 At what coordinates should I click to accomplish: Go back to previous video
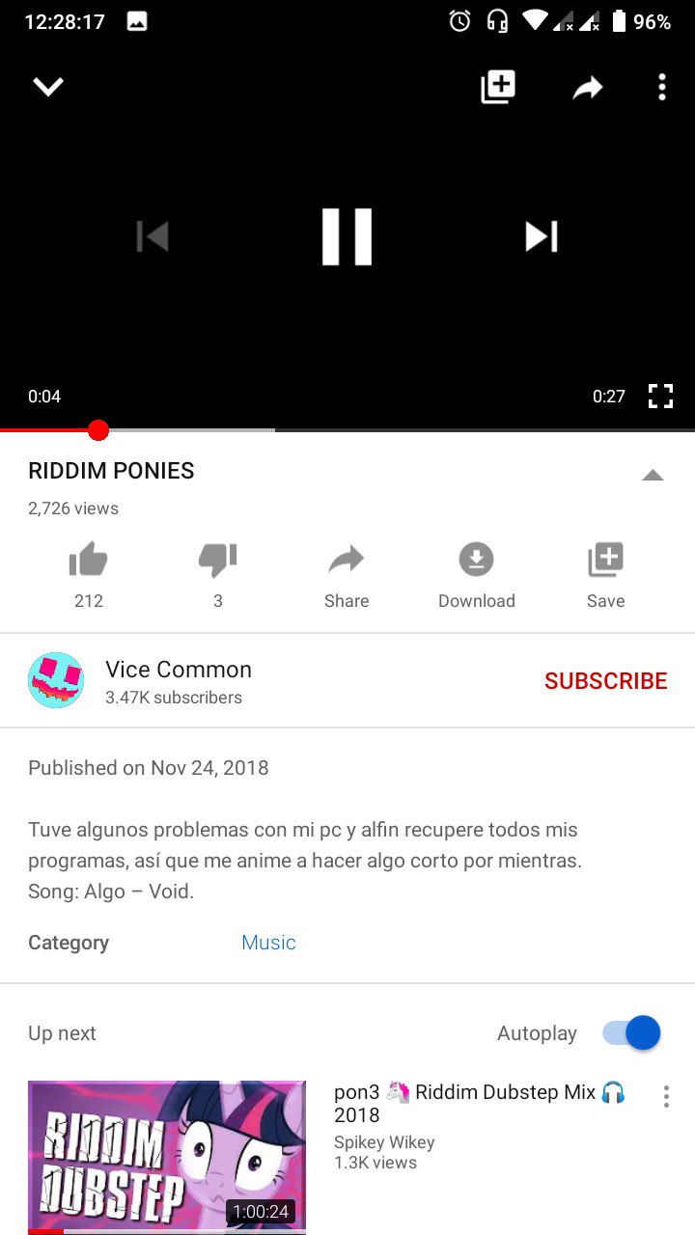coord(153,236)
